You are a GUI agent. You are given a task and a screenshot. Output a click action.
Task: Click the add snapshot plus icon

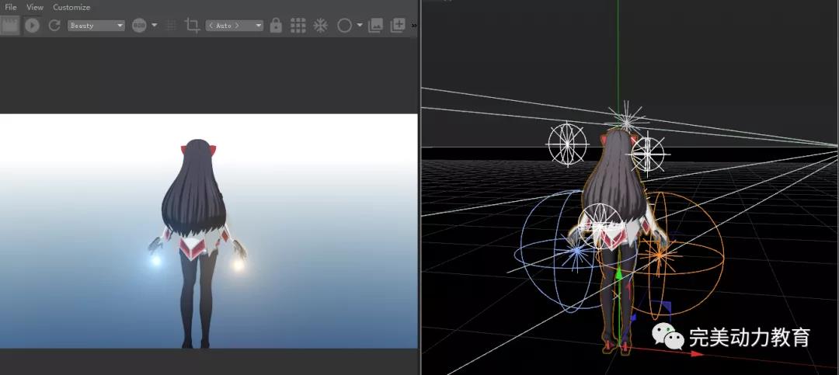397,26
